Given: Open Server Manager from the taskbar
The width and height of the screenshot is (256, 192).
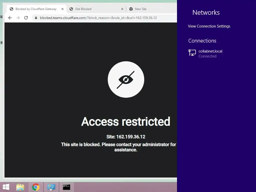Looking at the screenshot, I should [x=51, y=187].
